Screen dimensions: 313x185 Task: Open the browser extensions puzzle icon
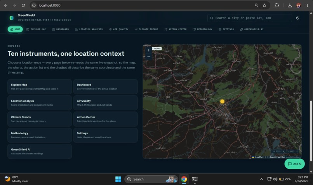pyautogui.click(x=276, y=5)
